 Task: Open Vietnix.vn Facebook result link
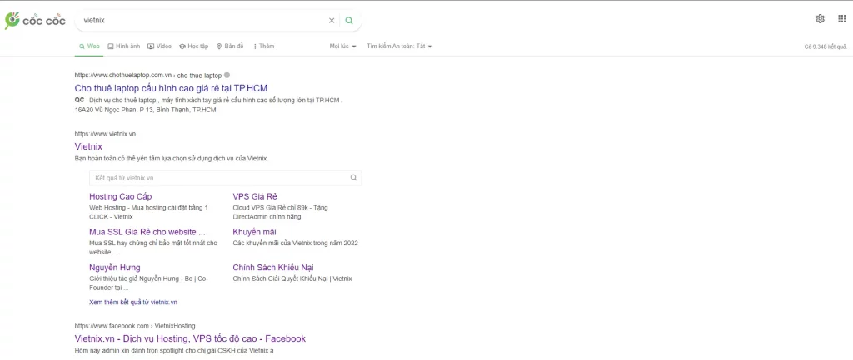(x=190, y=338)
